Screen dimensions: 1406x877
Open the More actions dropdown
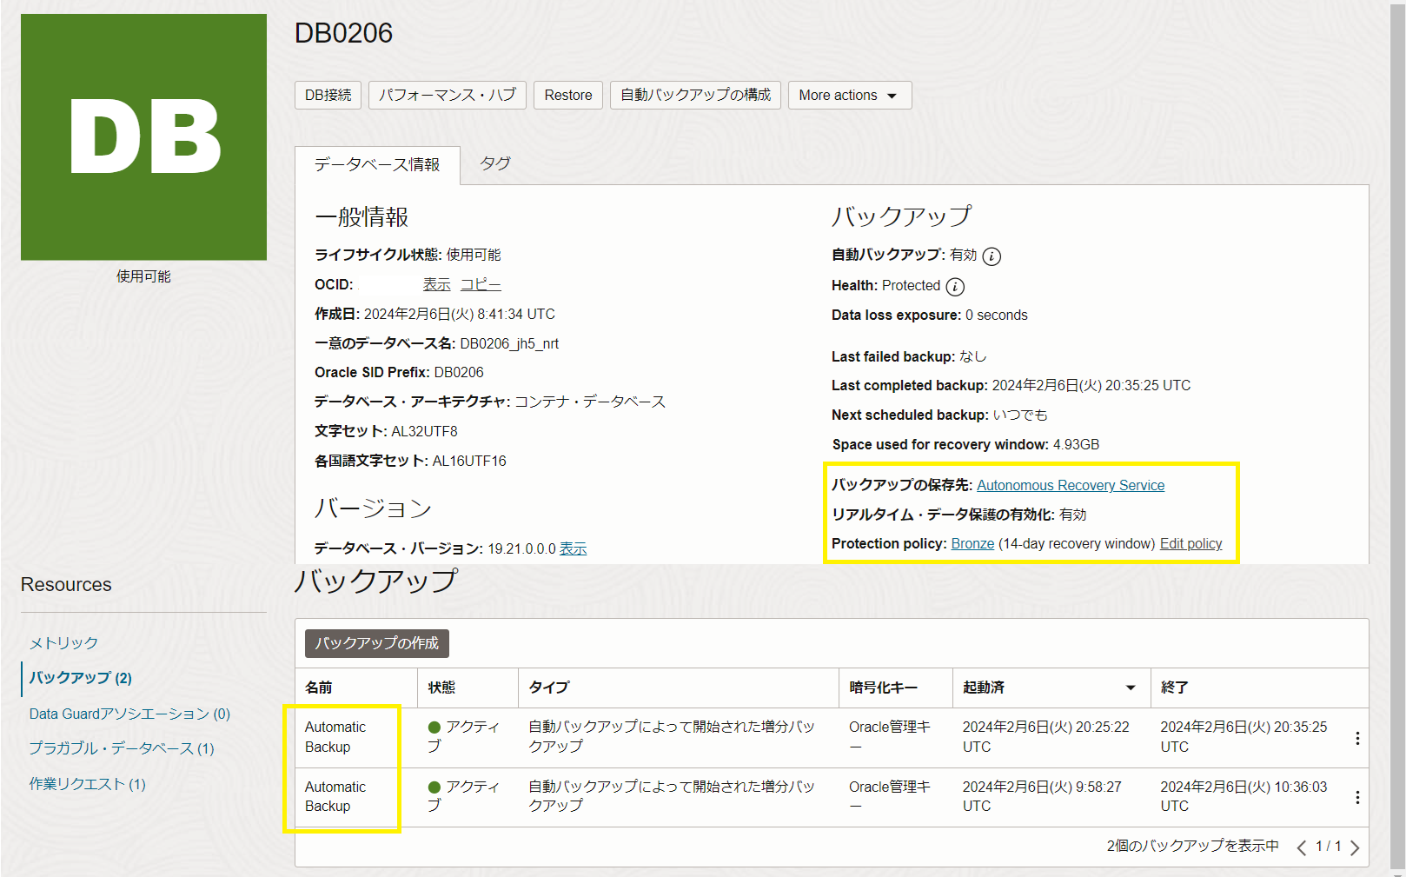pyautogui.click(x=848, y=95)
